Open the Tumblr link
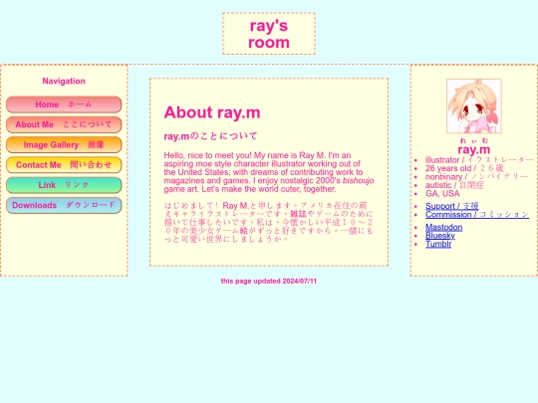This screenshot has height=403, width=538. click(x=438, y=244)
